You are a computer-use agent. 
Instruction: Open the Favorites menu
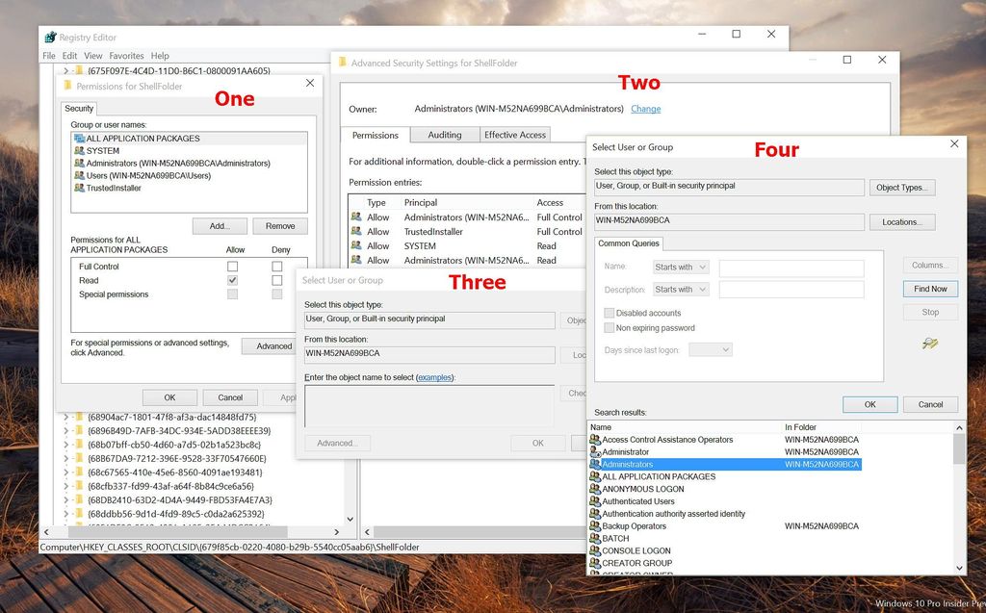pos(125,56)
